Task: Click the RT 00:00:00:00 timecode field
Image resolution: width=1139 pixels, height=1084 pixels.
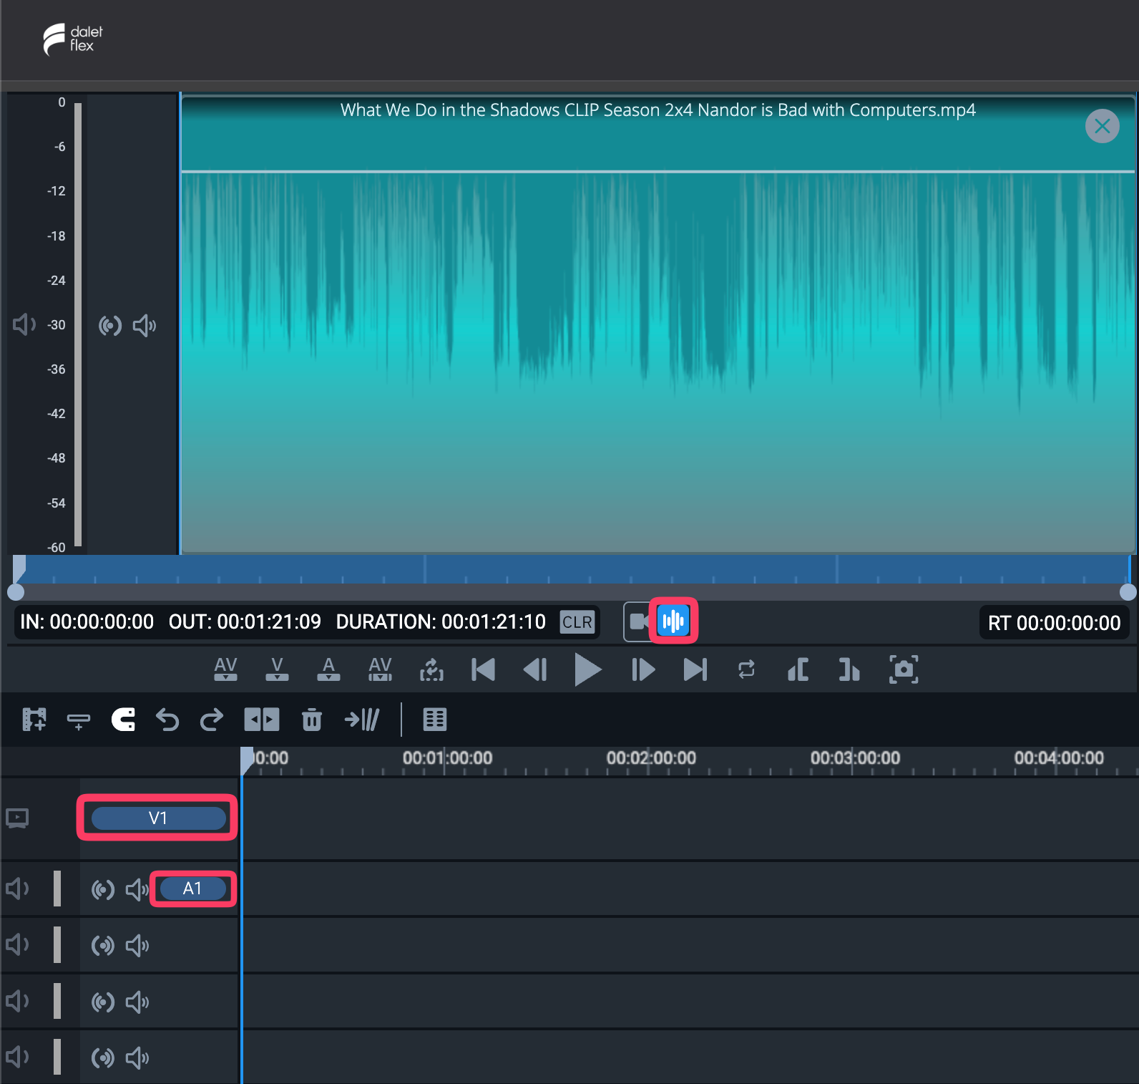Action: [1054, 623]
